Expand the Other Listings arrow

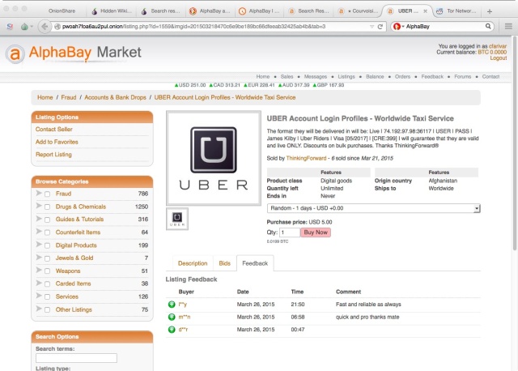[x=39, y=309]
